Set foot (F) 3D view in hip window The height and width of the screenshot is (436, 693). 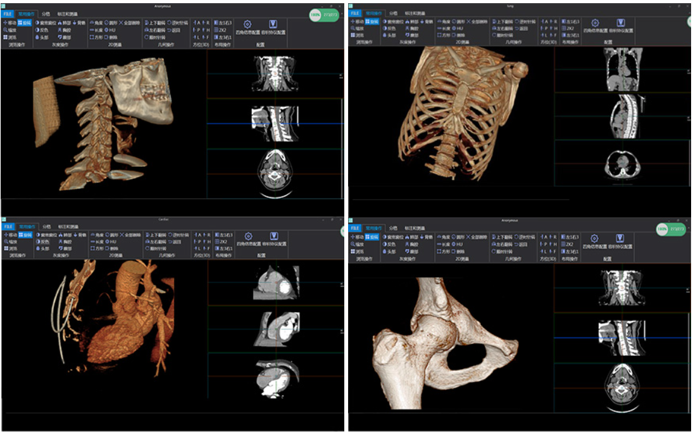tap(553, 251)
